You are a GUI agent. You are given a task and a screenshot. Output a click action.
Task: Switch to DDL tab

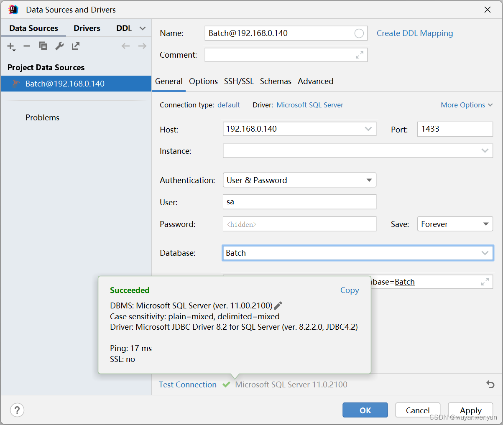[124, 28]
